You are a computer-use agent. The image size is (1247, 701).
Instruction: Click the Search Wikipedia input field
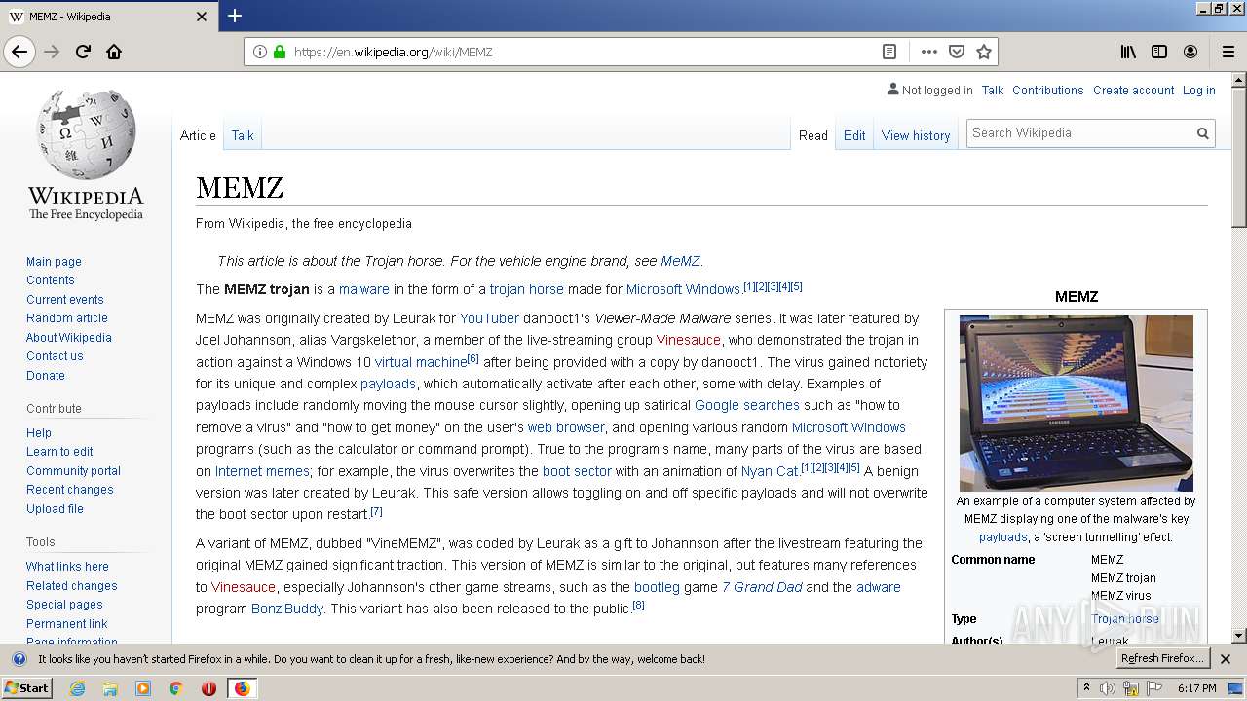[1079, 133]
